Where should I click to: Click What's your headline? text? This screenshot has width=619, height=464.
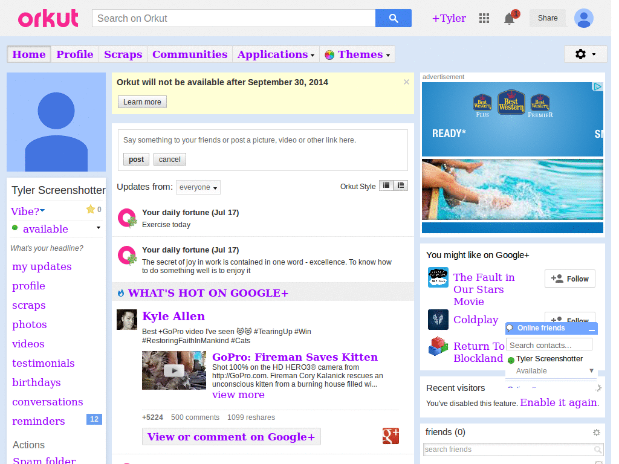coord(47,248)
